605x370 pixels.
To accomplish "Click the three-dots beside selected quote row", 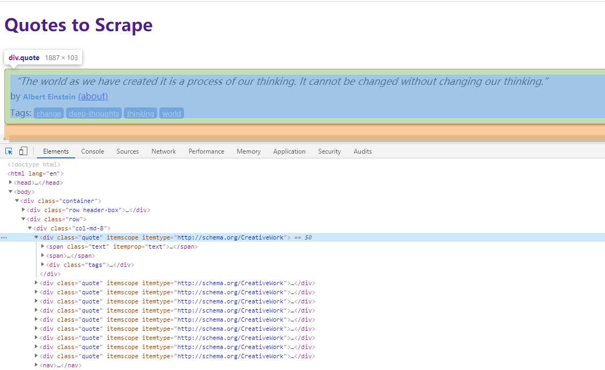I will pyautogui.click(x=4, y=237).
